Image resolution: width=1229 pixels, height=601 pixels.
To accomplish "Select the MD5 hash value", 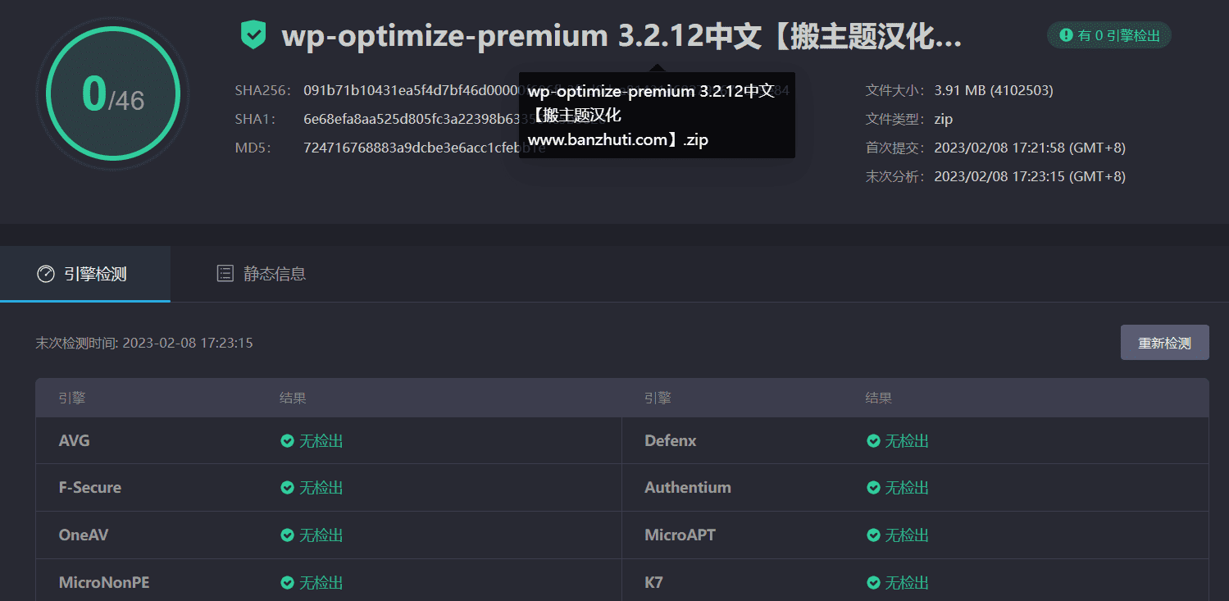I will [424, 148].
